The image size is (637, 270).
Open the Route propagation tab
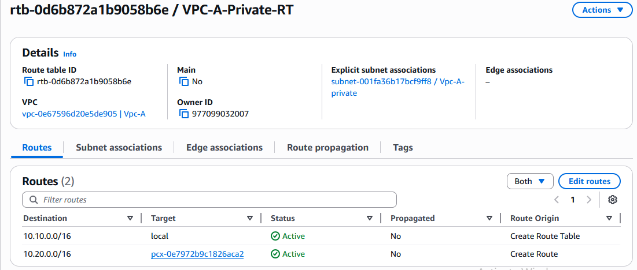tap(327, 147)
